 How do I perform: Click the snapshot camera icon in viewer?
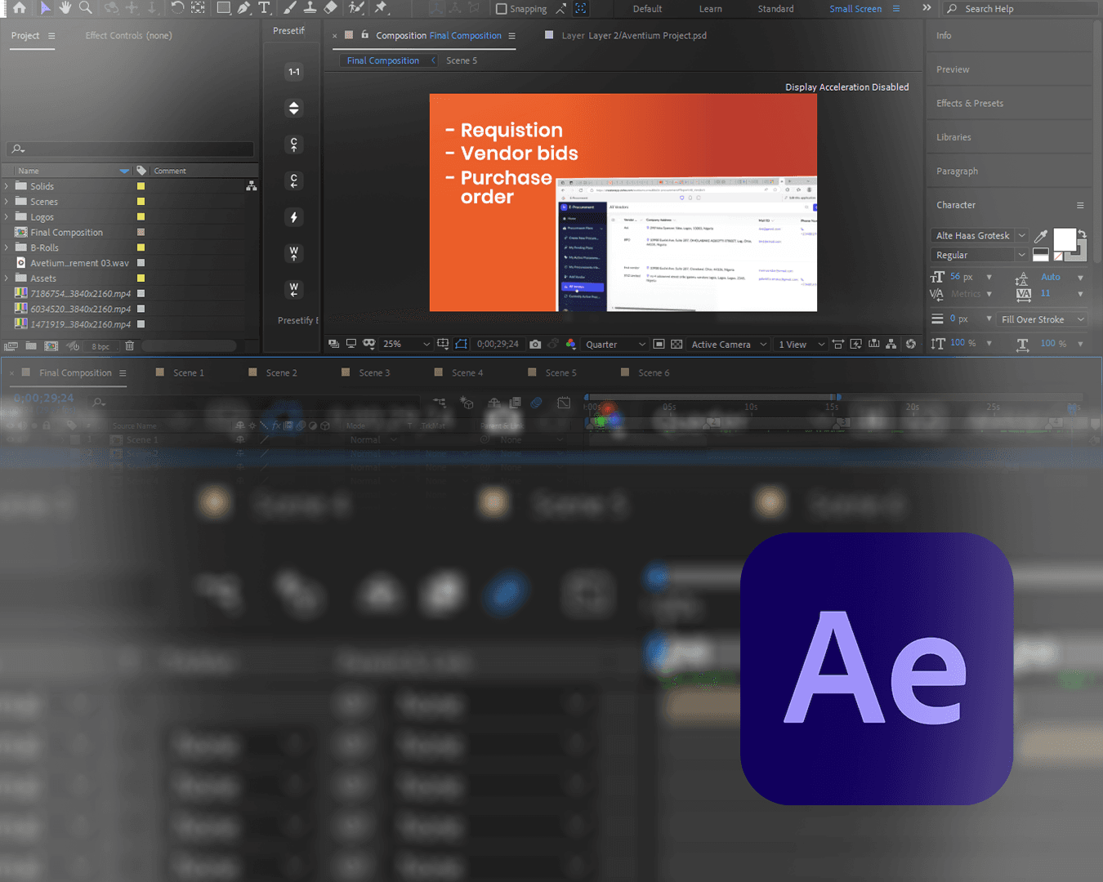pos(535,344)
